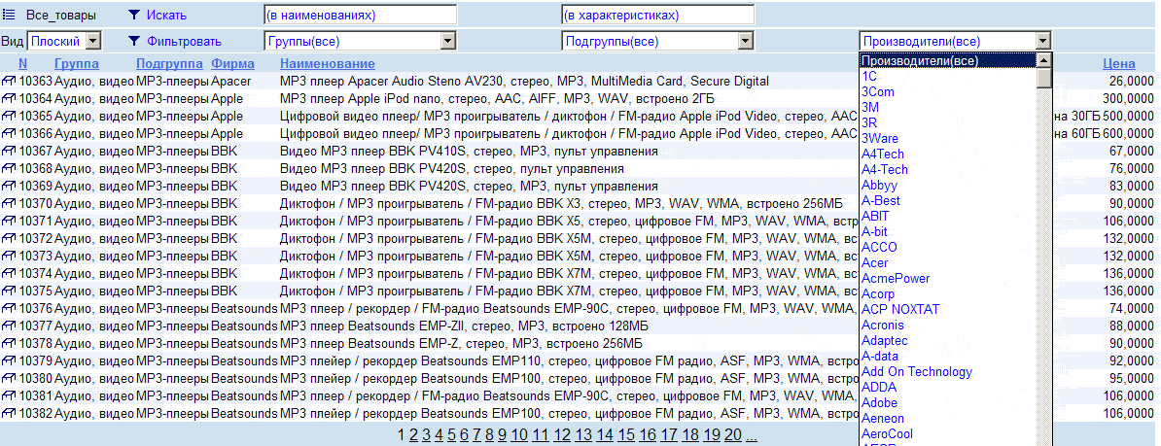Choose Add On Technology manufacturer
The width and height of the screenshot is (1161, 446).
pyautogui.click(x=917, y=371)
